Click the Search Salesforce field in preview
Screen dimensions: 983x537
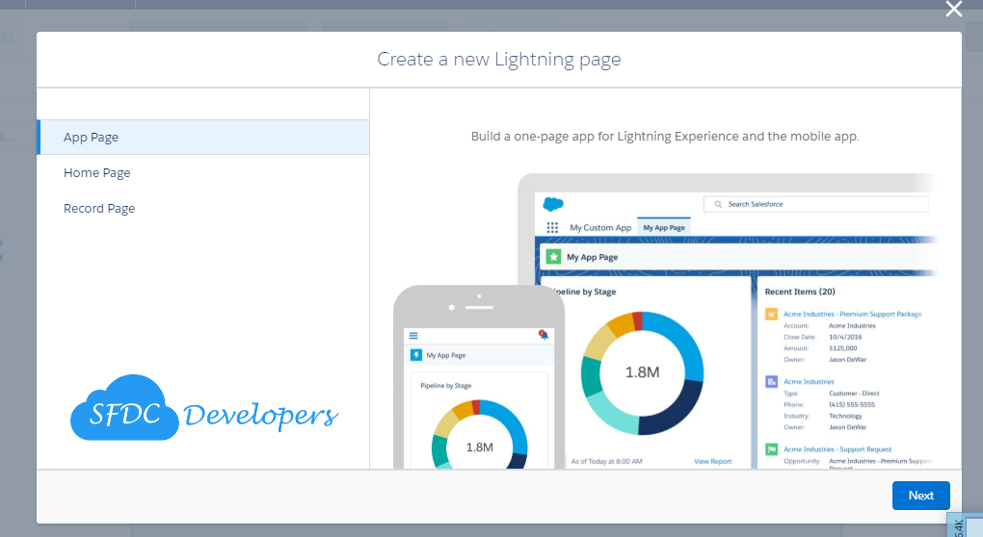[815, 204]
